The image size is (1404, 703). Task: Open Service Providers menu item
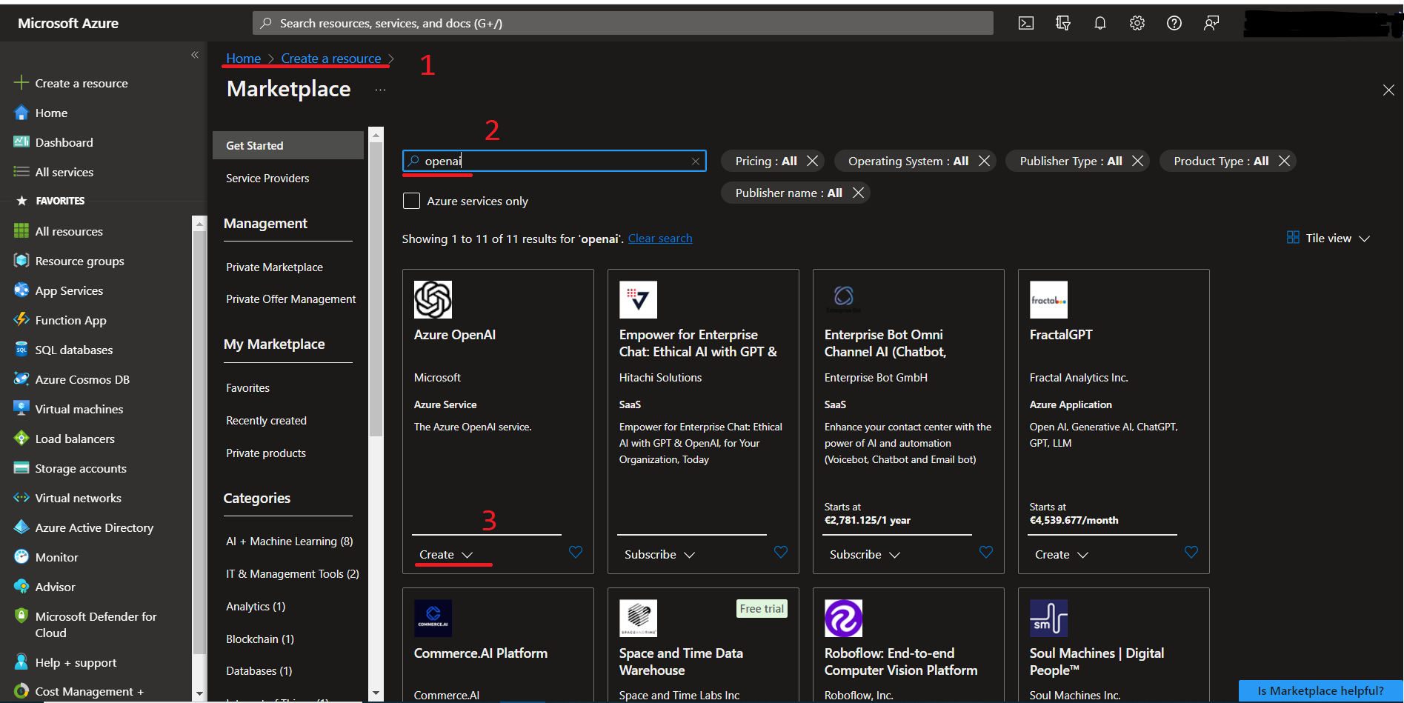pos(267,179)
